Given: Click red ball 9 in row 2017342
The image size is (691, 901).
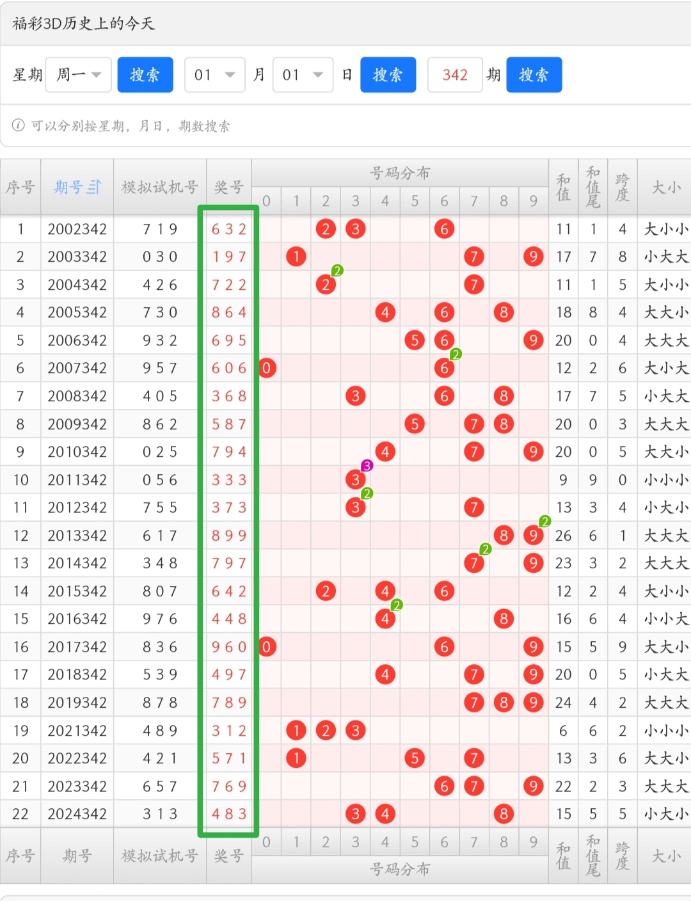Looking at the screenshot, I should [533, 647].
